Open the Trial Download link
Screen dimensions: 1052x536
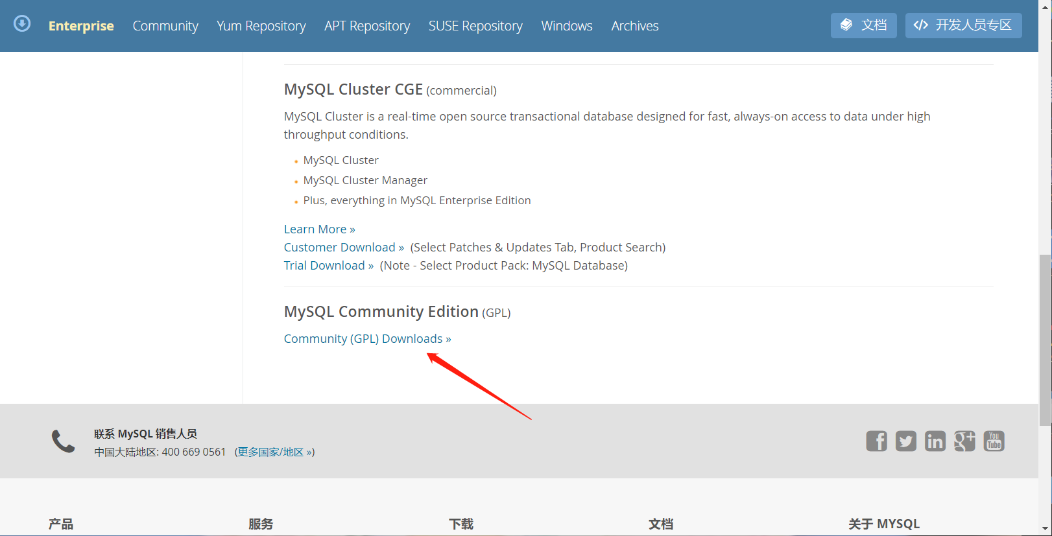pyautogui.click(x=328, y=265)
